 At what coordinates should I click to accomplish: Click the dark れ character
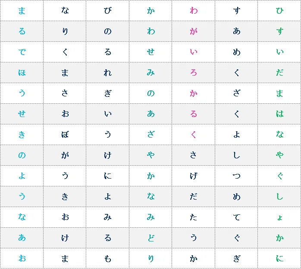click(x=108, y=73)
